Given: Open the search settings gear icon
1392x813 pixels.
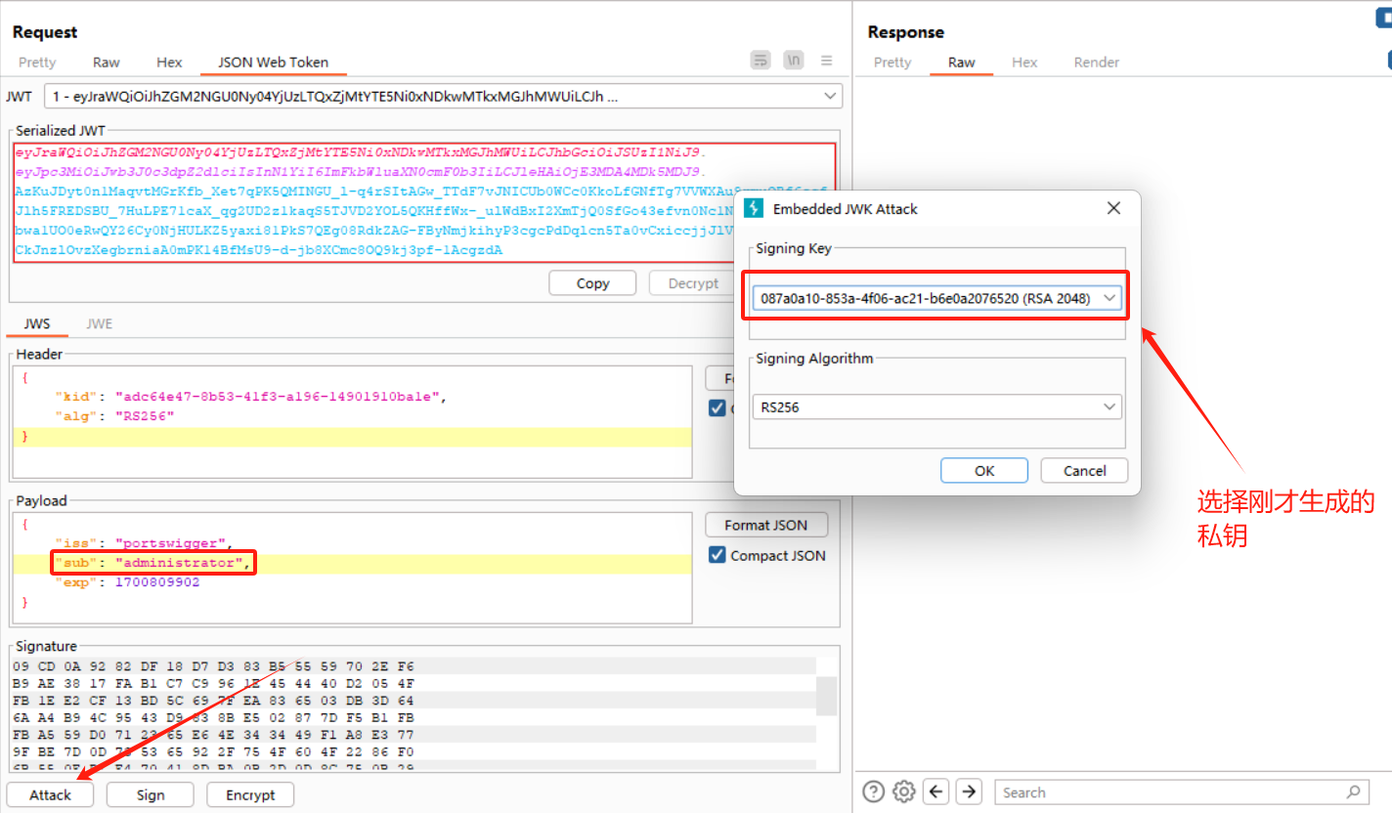Looking at the screenshot, I should 904,792.
